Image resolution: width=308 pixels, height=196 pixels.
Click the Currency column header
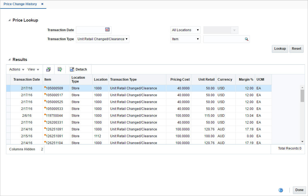tap(226, 80)
